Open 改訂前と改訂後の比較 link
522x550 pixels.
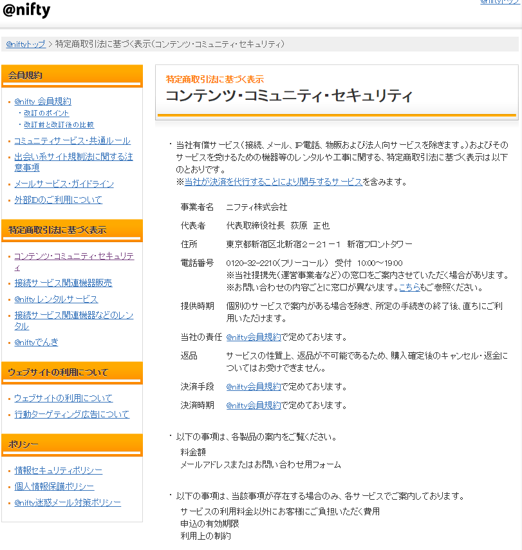click(59, 125)
